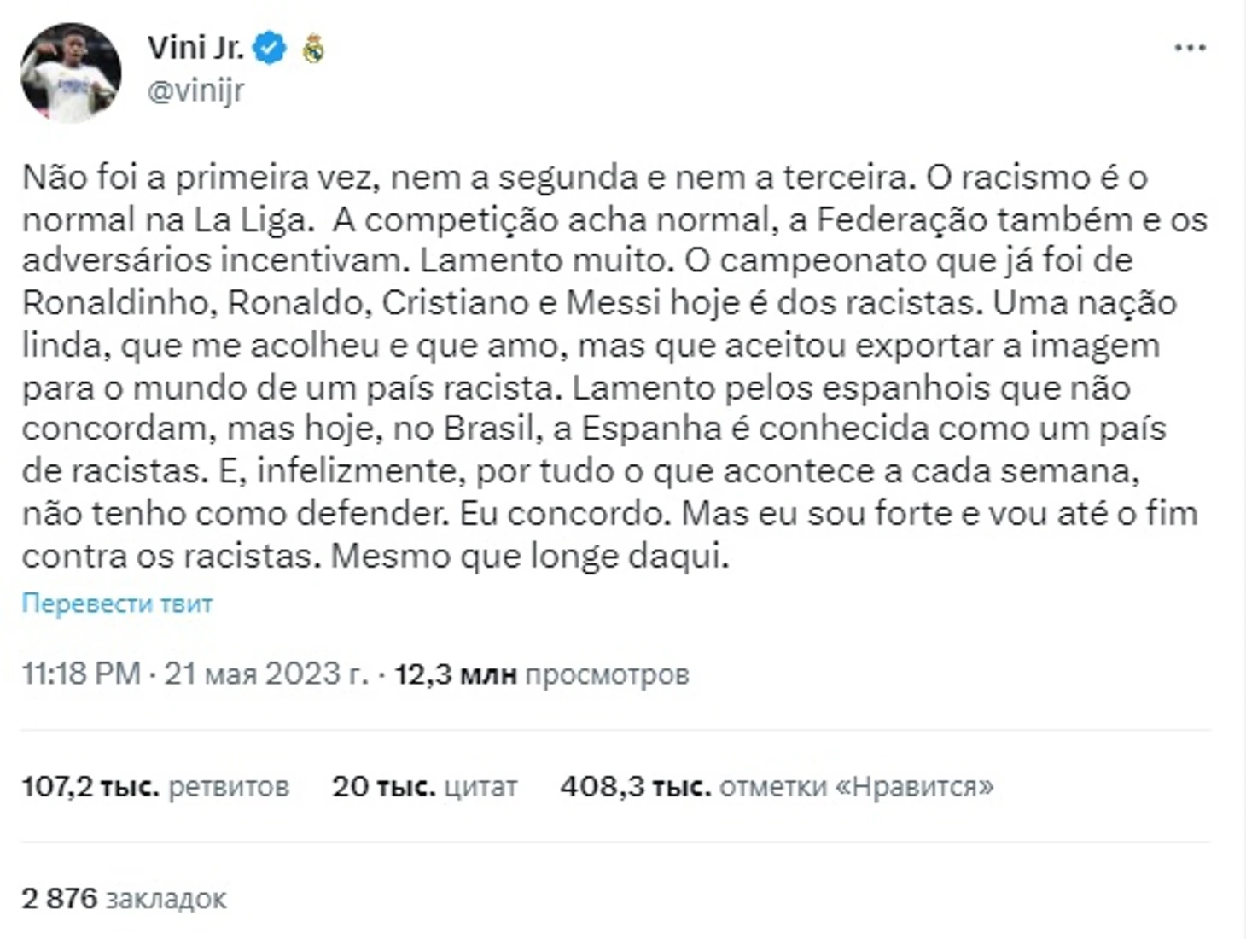Click the 2 876 закладок count
The width and height of the screenshot is (1246, 939).
pos(124,899)
